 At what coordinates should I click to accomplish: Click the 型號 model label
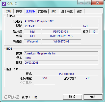tap(19, 26)
